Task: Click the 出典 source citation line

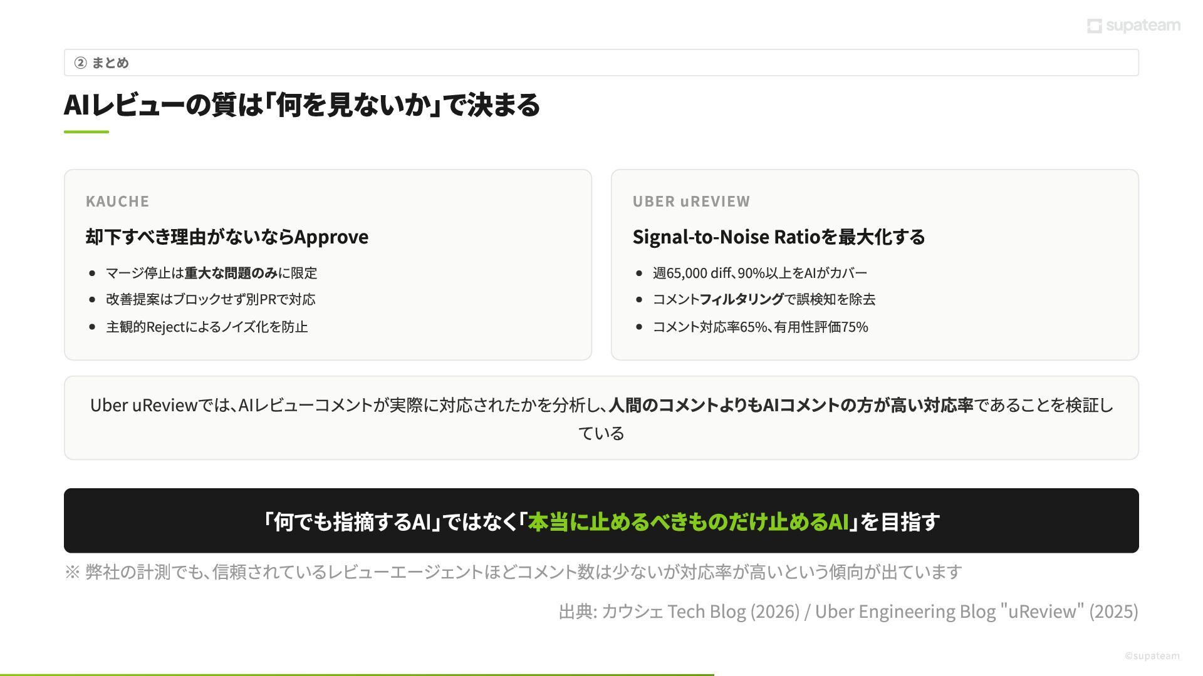Action: (848, 611)
